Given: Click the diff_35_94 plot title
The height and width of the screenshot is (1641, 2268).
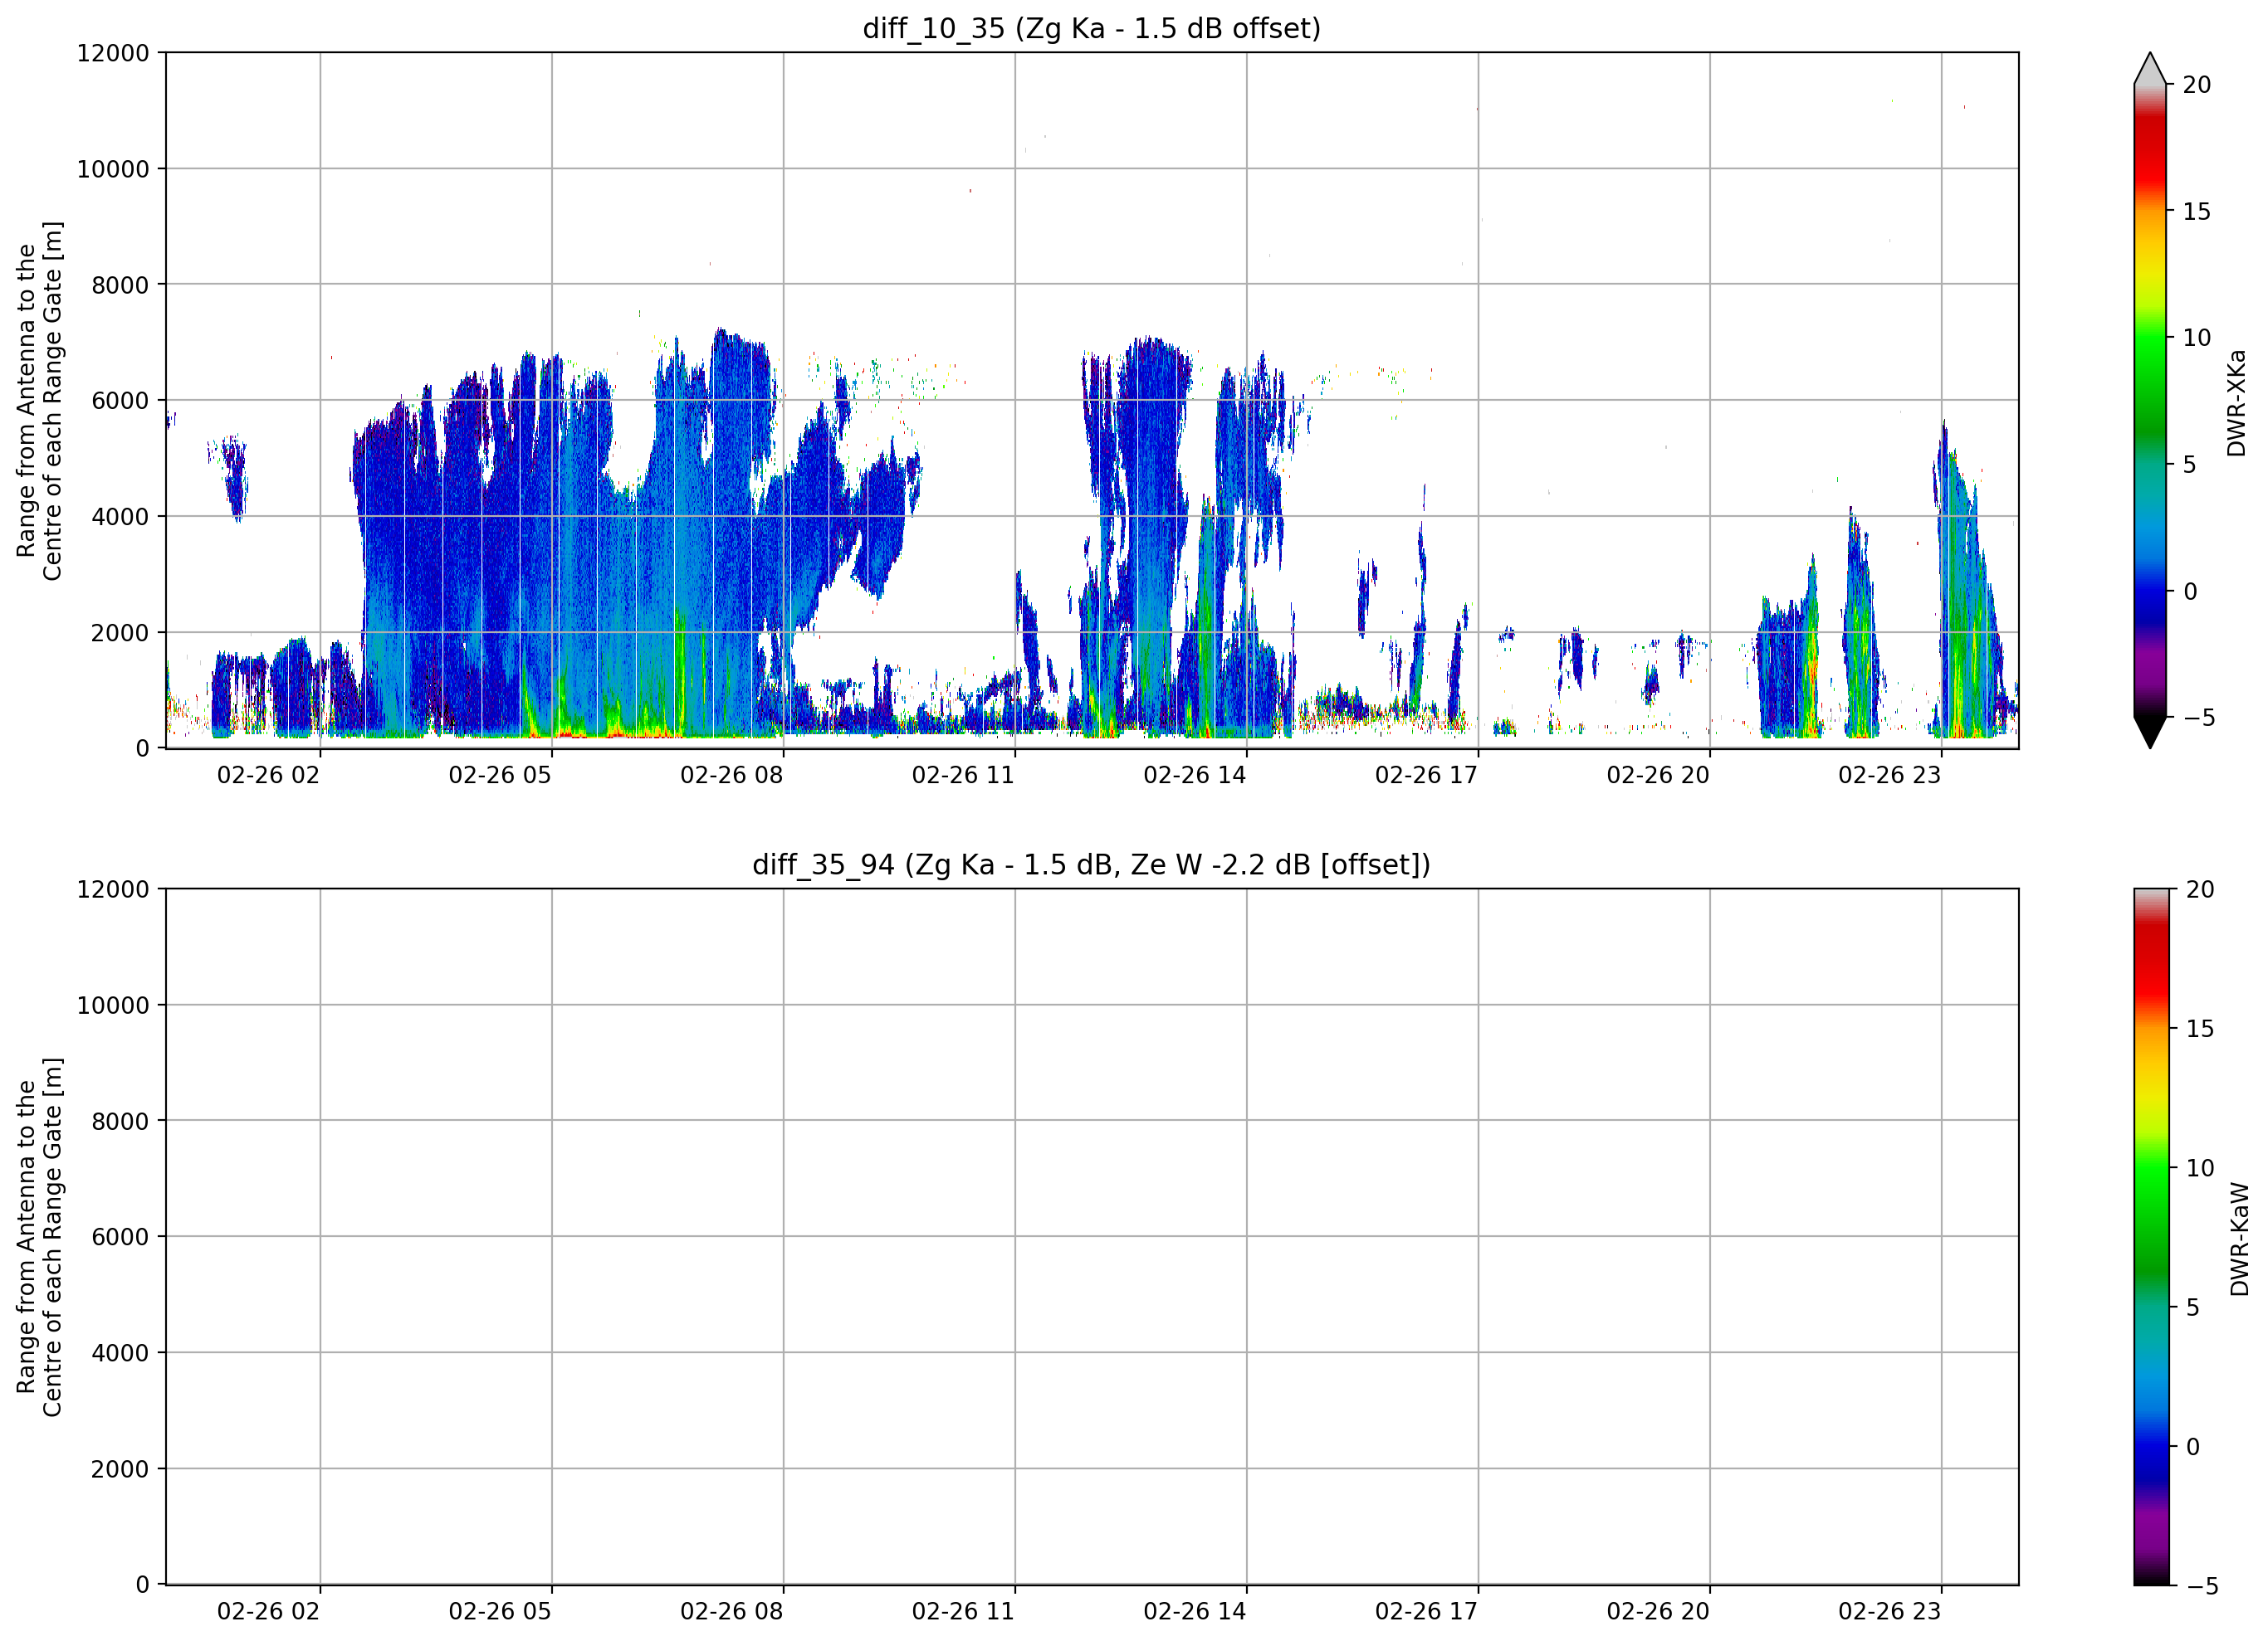Looking at the screenshot, I should point(1091,864).
